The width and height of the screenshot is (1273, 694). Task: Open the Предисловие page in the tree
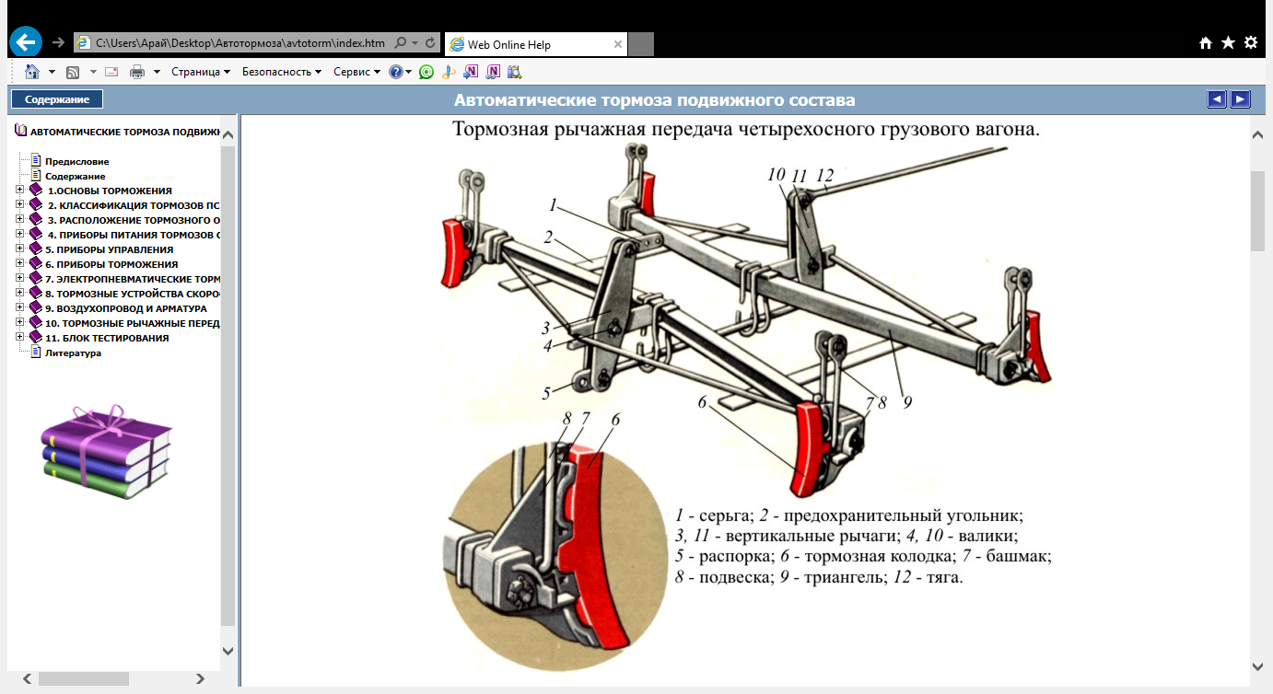pos(77,161)
